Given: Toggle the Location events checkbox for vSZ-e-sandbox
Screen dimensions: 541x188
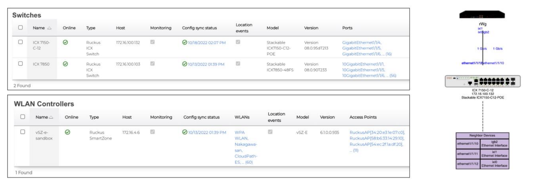Looking at the screenshot, I should [270, 132].
